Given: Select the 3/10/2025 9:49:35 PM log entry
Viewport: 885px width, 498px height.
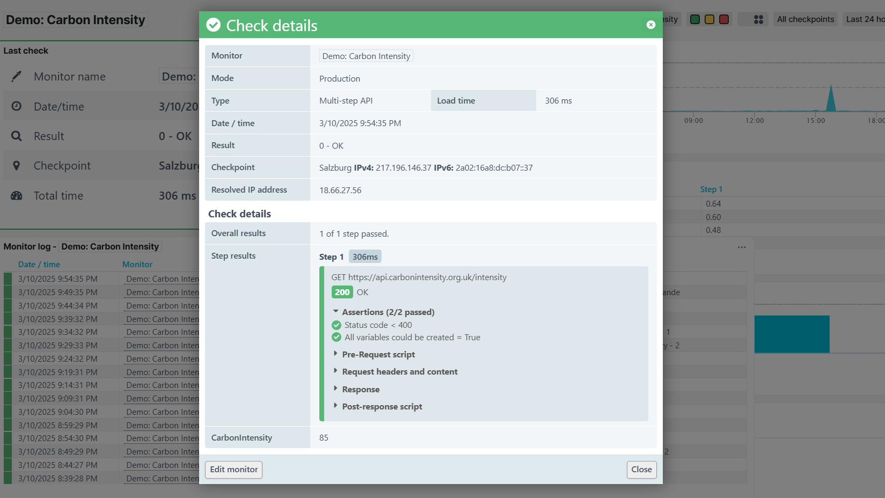Looking at the screenshot, I should pos(58,292).
